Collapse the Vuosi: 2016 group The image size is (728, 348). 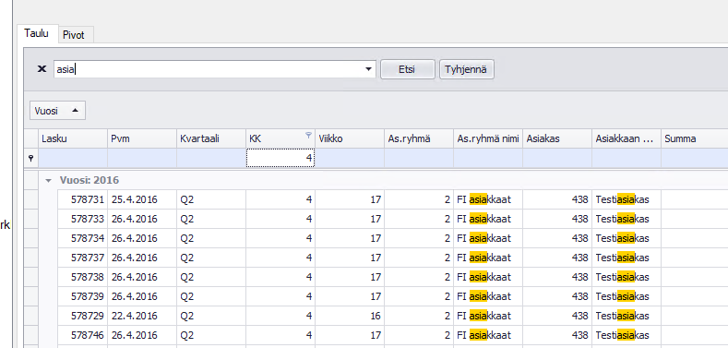coord(48,180)
